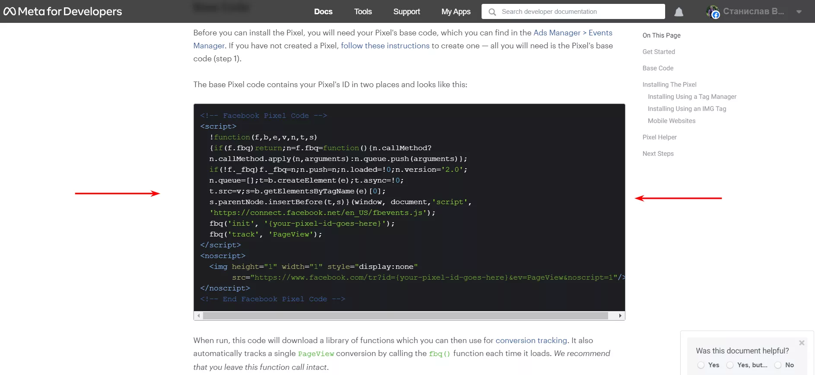The image size is (815, 375).
Task: Open the conversion tracking link
Action: coord(531,340)
